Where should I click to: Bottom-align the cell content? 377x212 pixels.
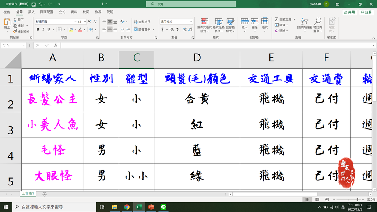pos(115,22)
